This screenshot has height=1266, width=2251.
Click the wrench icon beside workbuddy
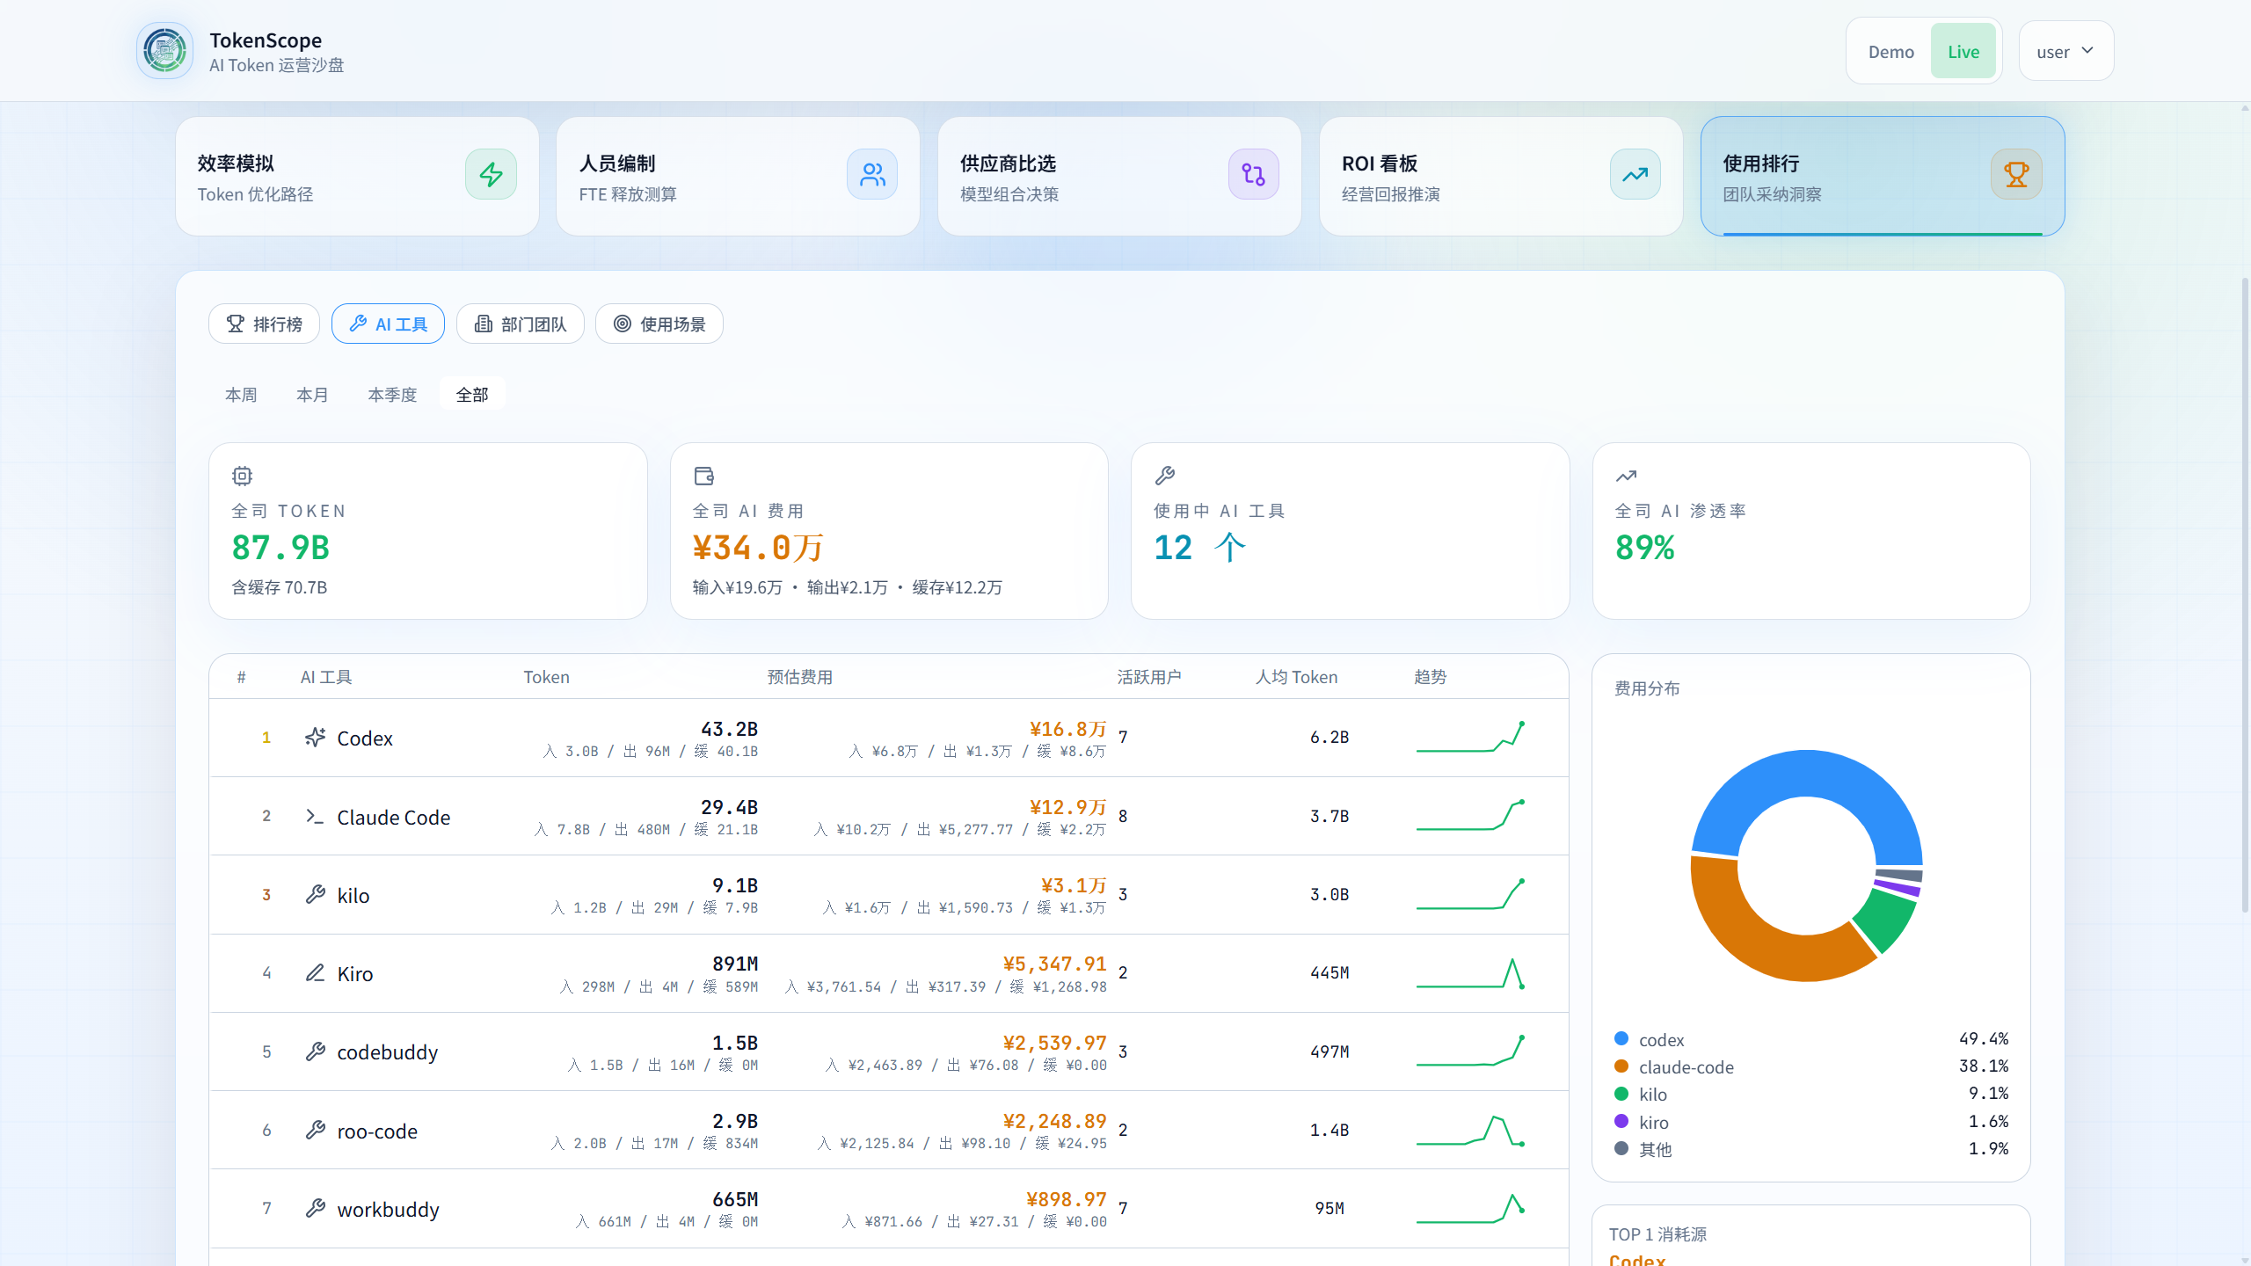click(x=316, y=1208)
